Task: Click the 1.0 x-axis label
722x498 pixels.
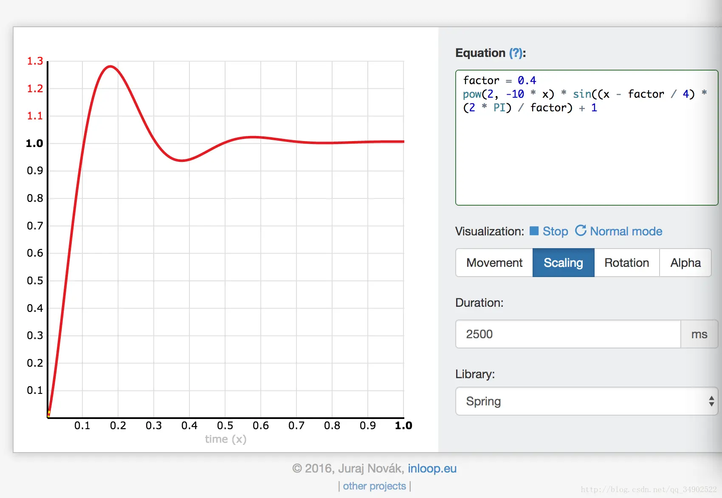Action: click(403, 425)
